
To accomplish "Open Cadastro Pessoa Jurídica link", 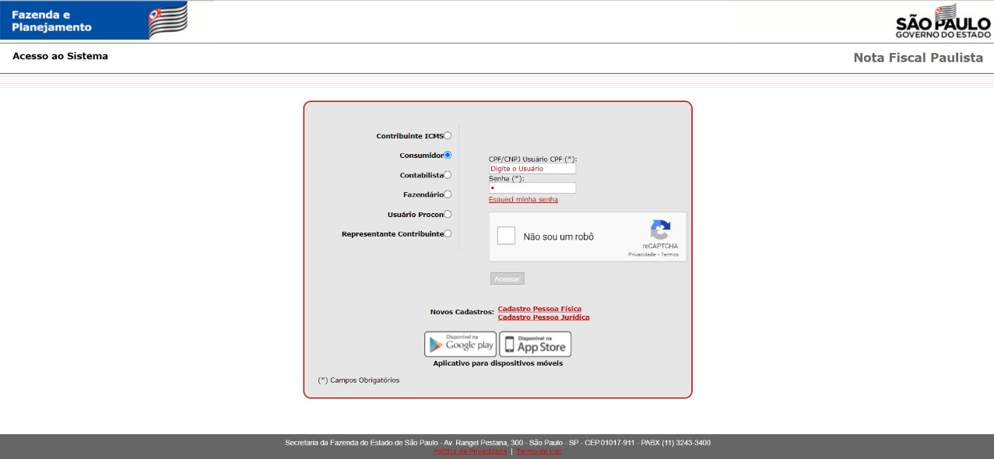I will pyautogui.click(x=543, y=317).
